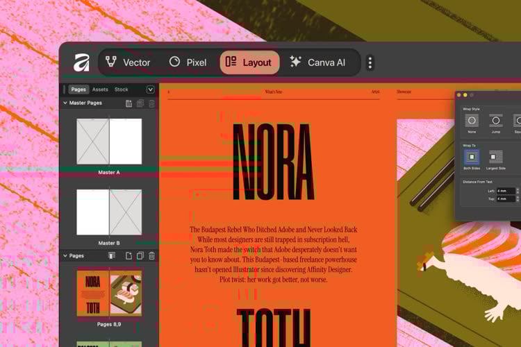Open the Assets panel tab
The height and width of the screenshot is (347, 521).
click(100, 90)
